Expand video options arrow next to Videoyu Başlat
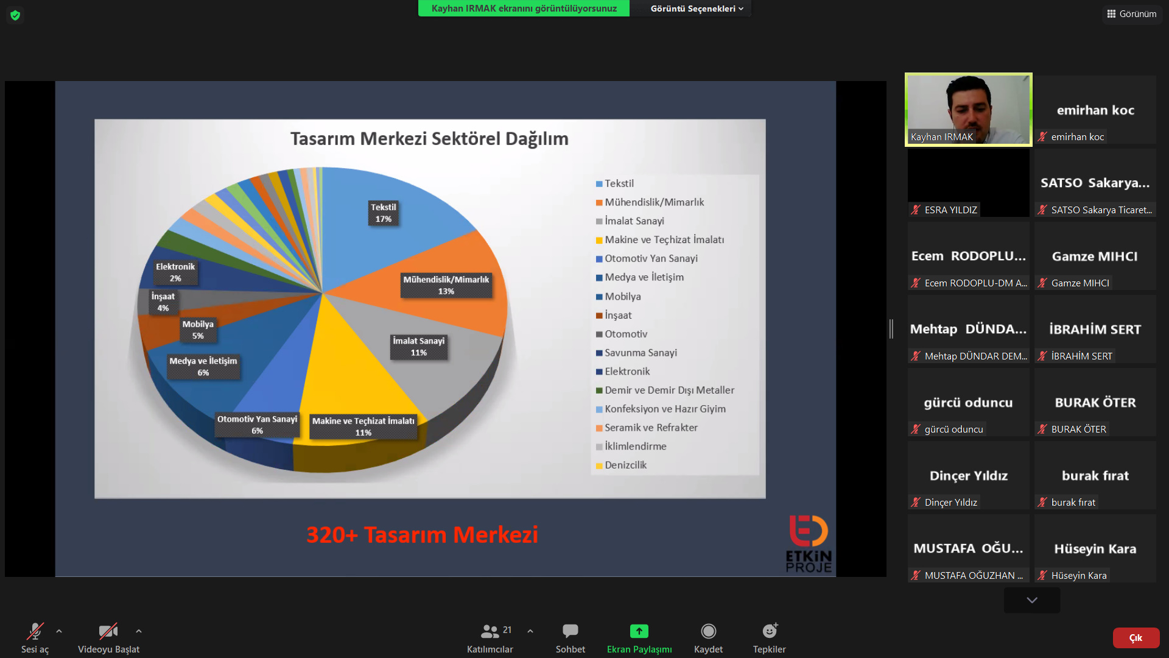This screenshot has height=658, width=1169. tap(139, 631)
